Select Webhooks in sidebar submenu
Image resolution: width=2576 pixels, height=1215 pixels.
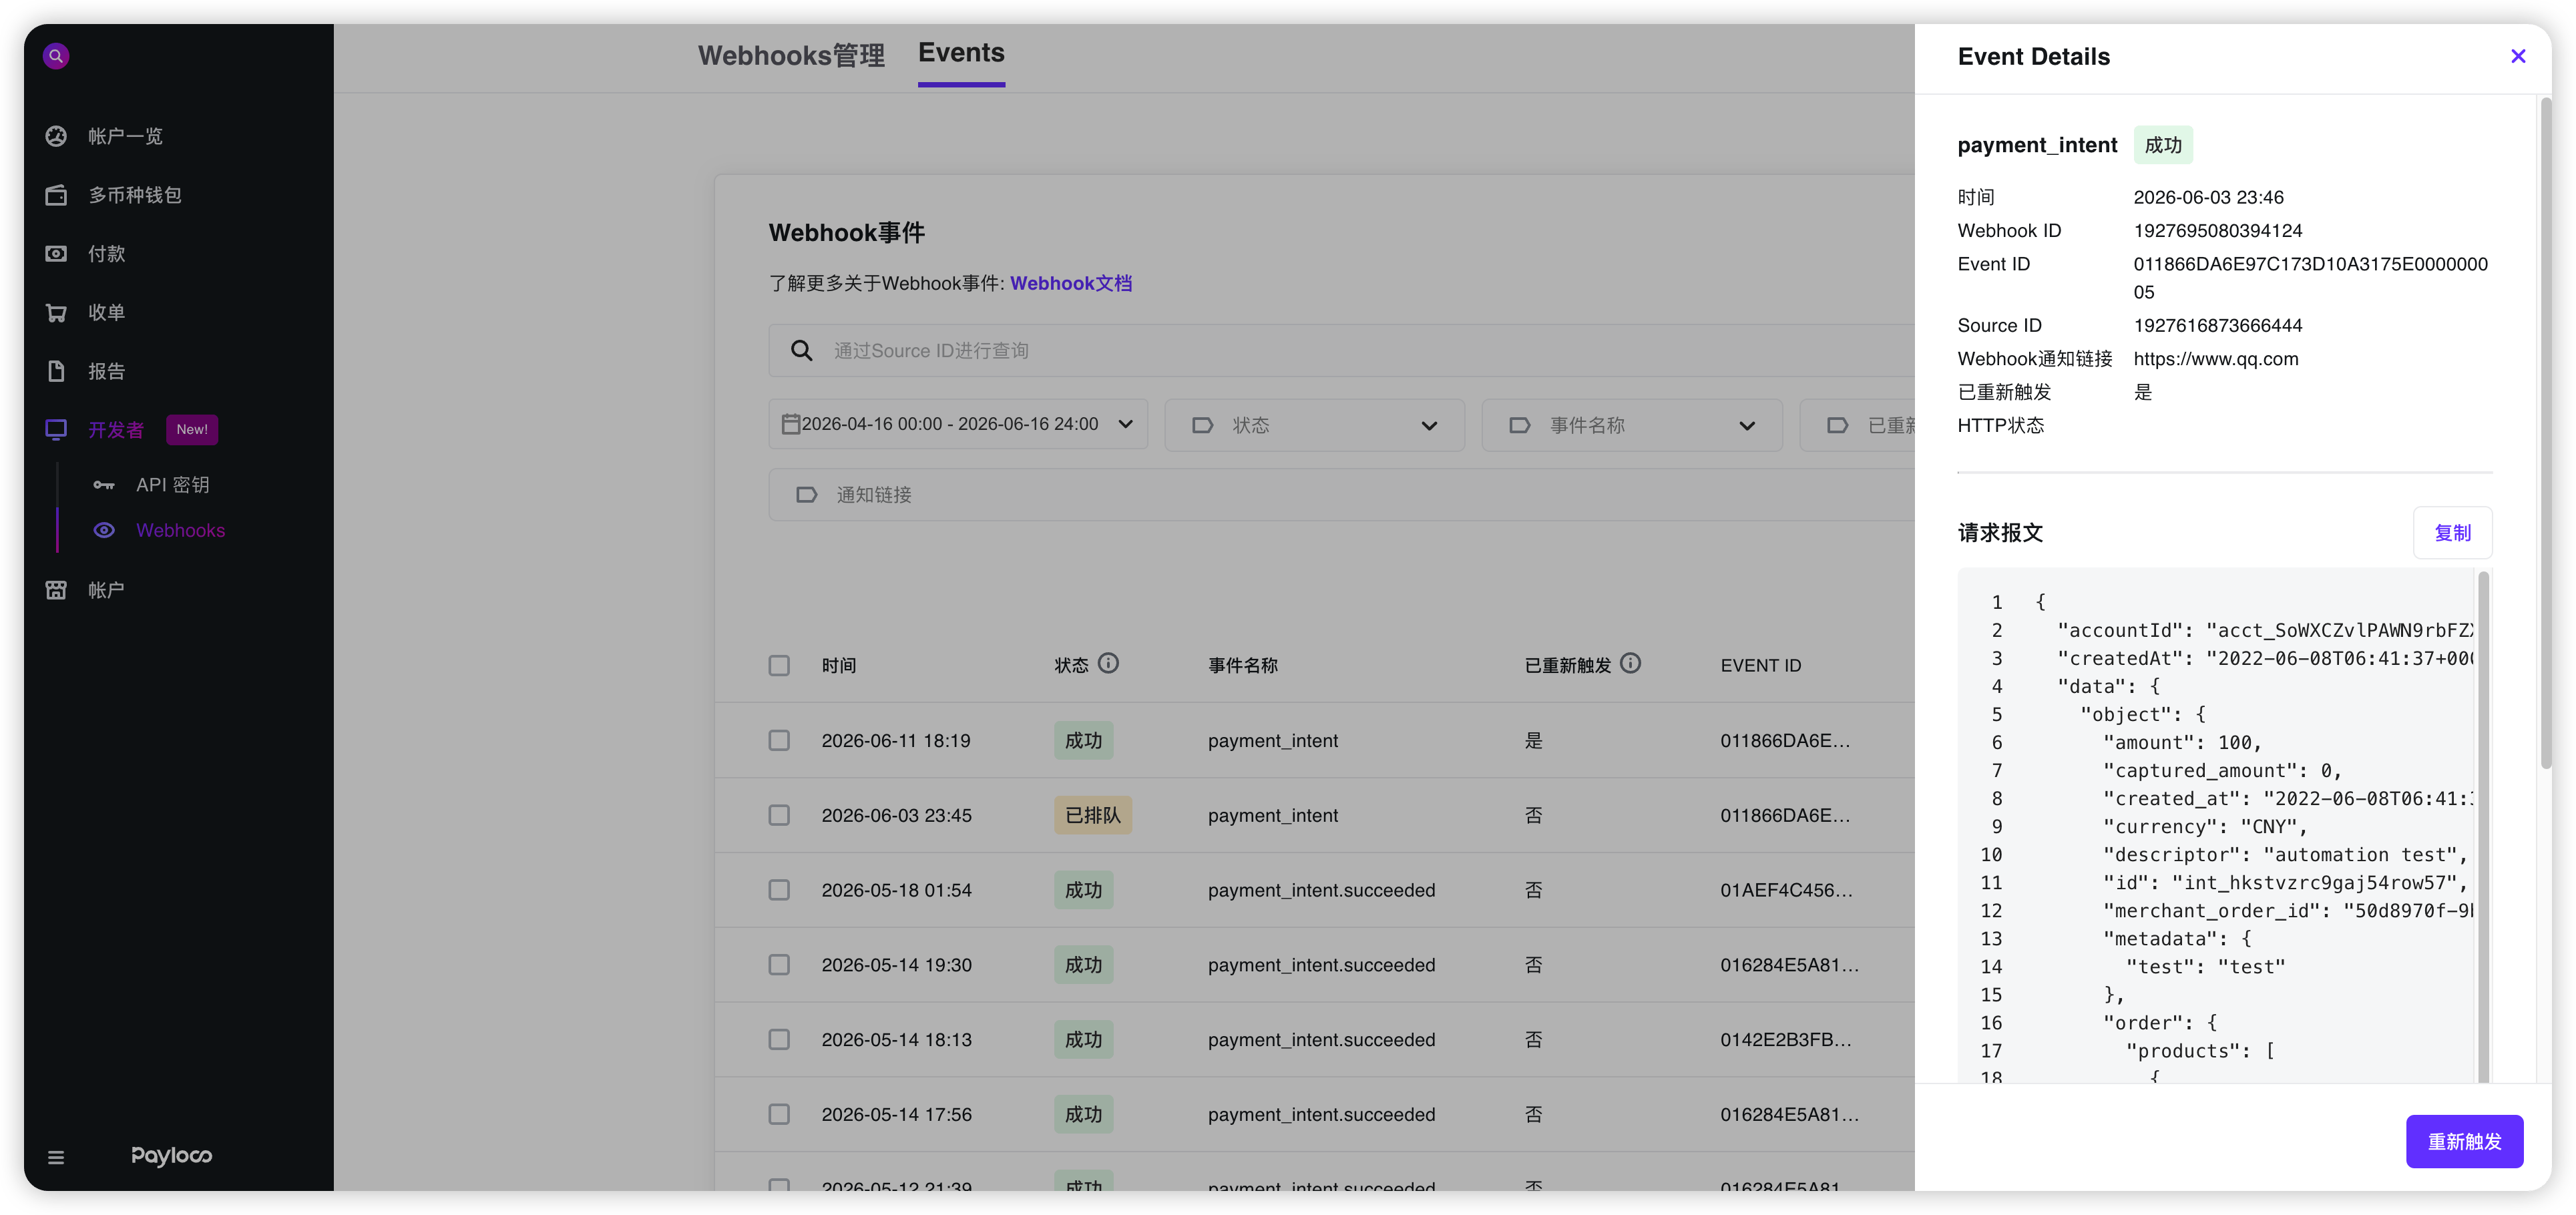click(180, 530)
